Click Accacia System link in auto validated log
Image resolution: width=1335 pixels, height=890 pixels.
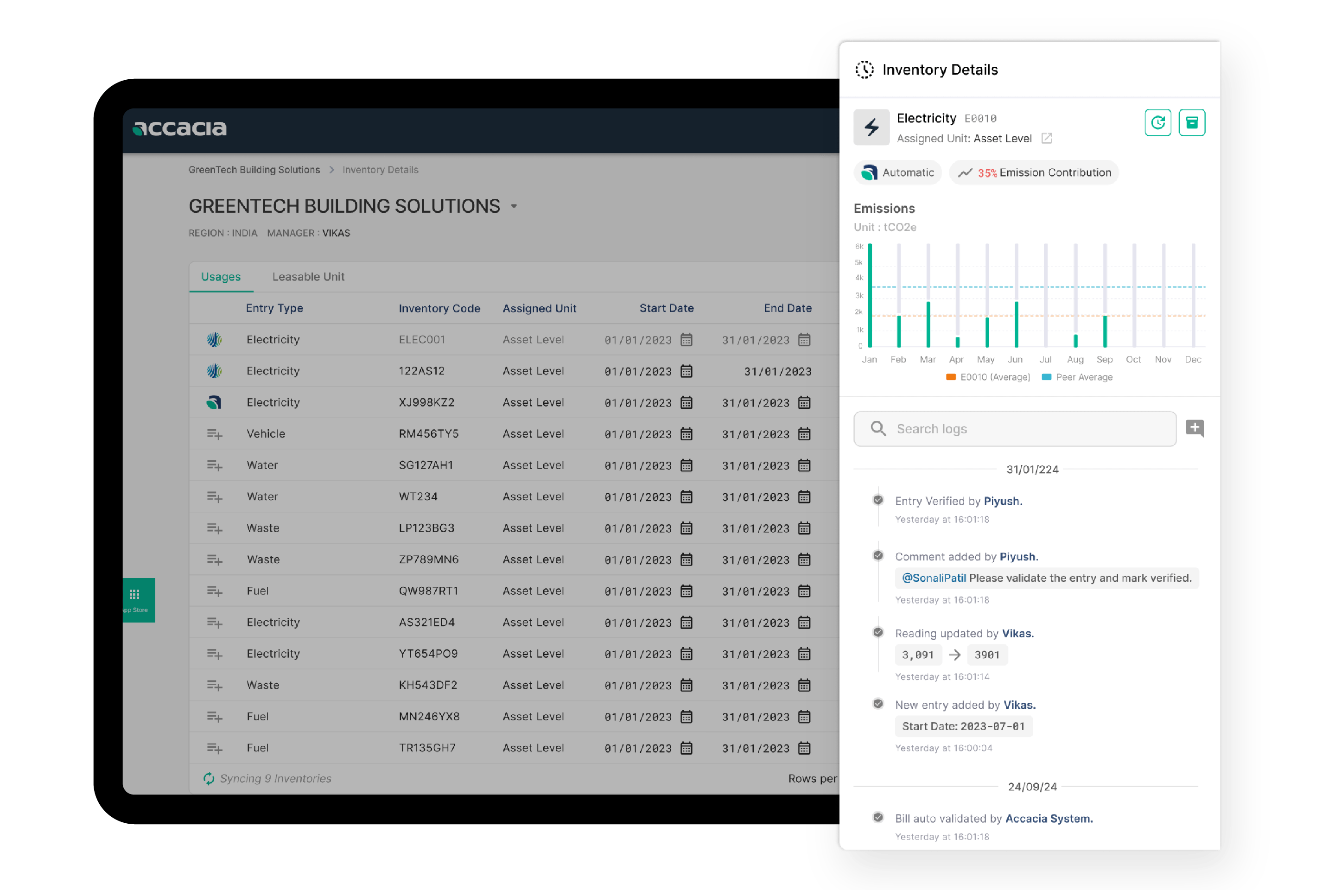[x=1049, y=819]
